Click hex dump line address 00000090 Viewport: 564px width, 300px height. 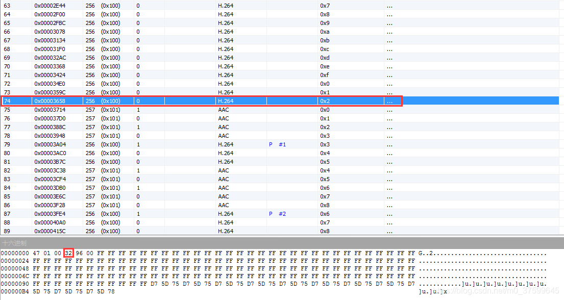[15, 284]
